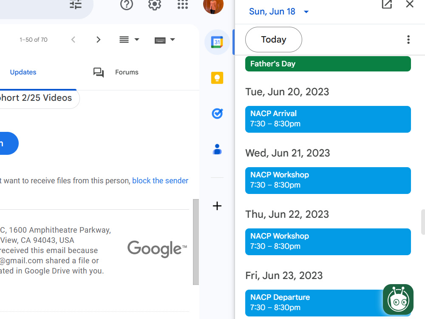
Task: Click the 'block the sender' link
Action: coord(160,181)
